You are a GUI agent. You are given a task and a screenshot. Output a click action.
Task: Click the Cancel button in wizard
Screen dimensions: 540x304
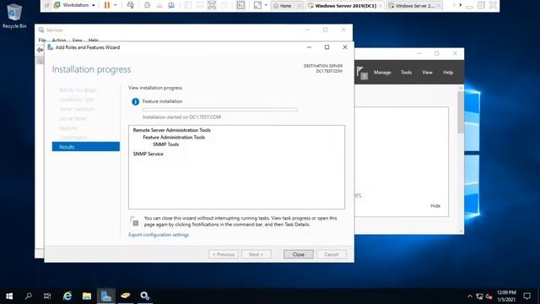click(x=332, y=254)
